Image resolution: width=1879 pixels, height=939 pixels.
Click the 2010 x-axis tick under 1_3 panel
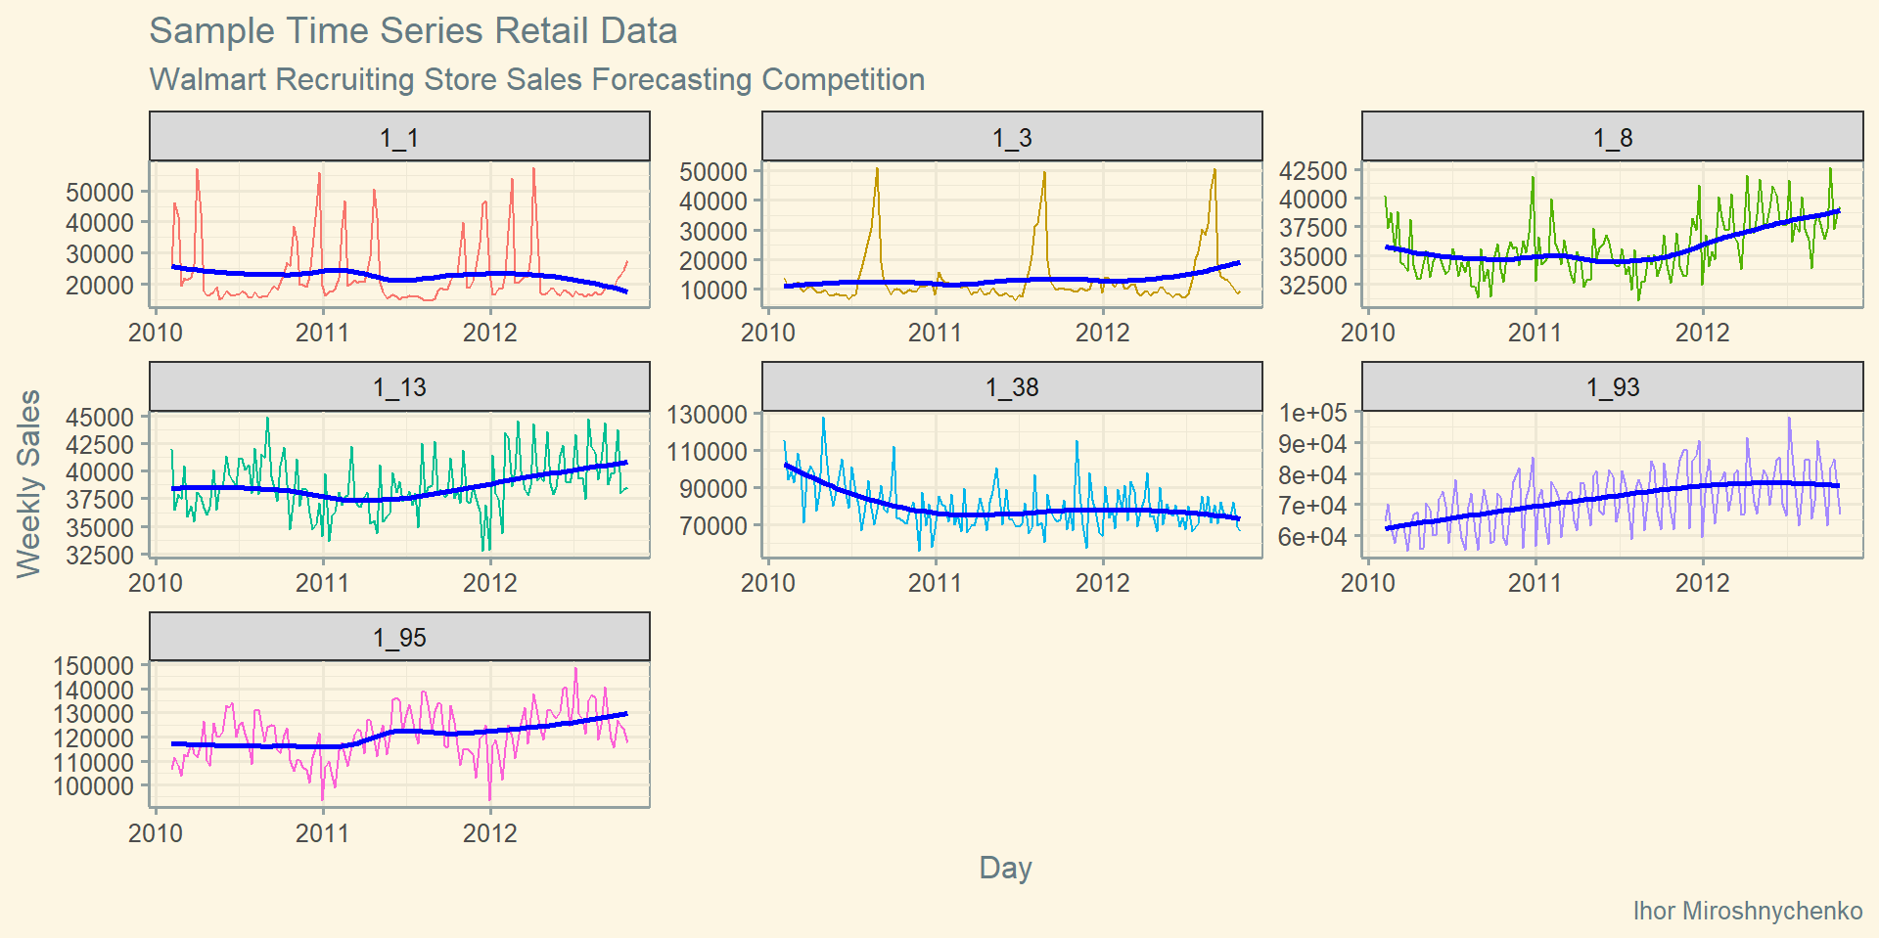coord(768,333)
